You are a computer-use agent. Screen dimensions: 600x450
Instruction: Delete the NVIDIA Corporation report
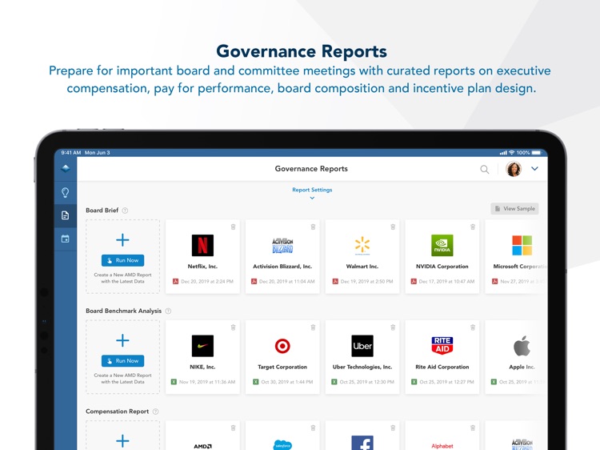click(473, 227)
